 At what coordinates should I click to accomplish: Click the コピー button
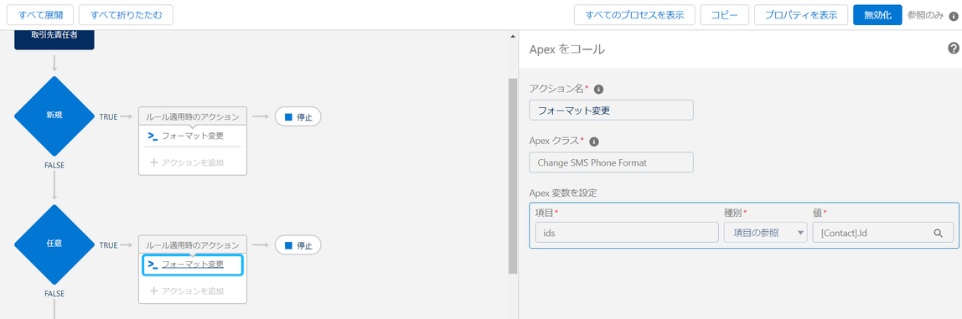tap(725, 15)
